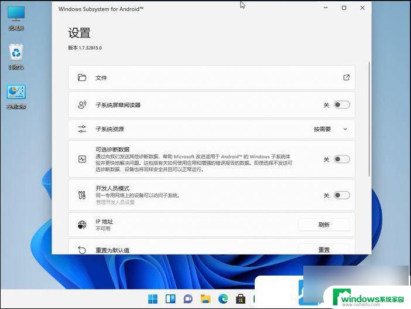The image size is (411, 309).
Task: Click the 重置 button
Action: (x=324, y=249)
